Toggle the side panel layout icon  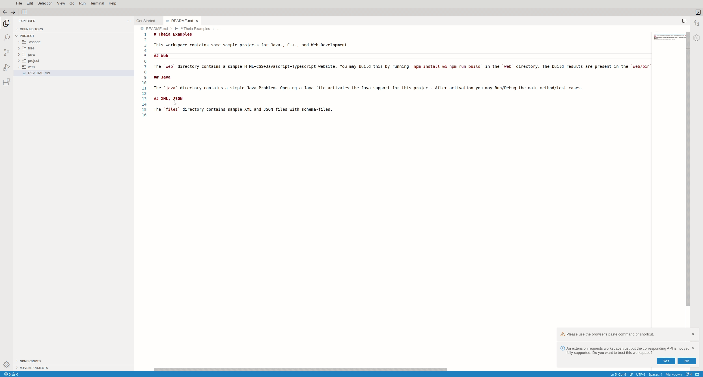click(24, 12)
